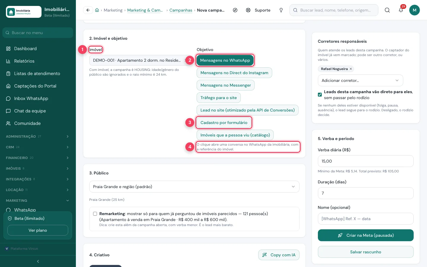Open the Suporte link
The image size is (427, 267).
click(258, 10)
